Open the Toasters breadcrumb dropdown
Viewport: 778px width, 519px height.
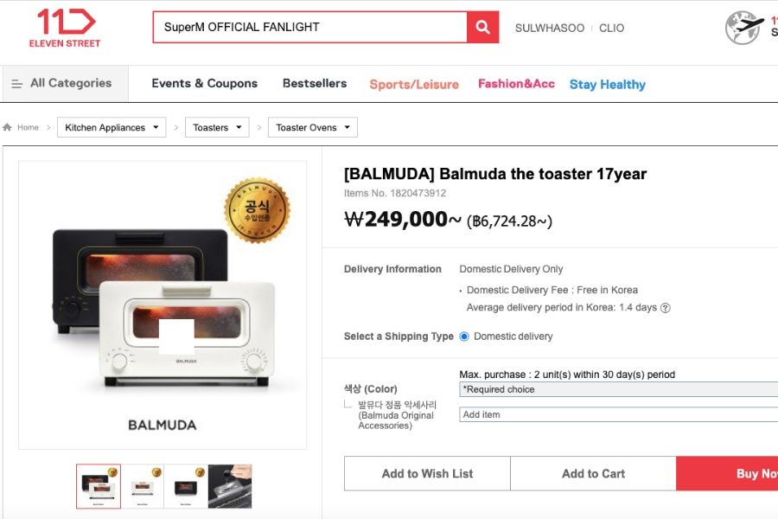click(217, 128)
